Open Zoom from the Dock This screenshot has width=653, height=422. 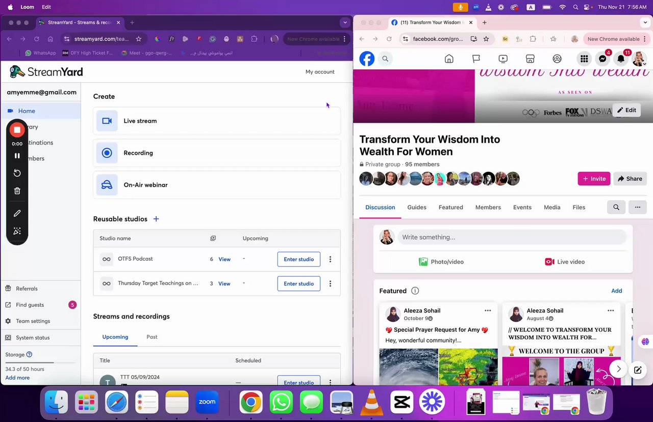click(x=207, y=402)
